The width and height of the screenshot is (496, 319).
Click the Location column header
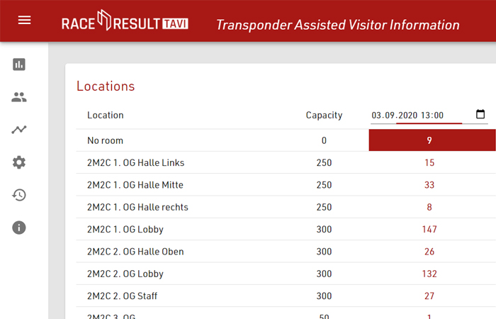106,115
